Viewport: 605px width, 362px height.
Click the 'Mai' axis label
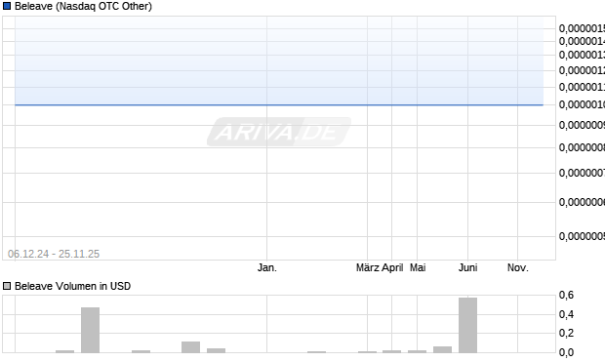tap(418, 267)
